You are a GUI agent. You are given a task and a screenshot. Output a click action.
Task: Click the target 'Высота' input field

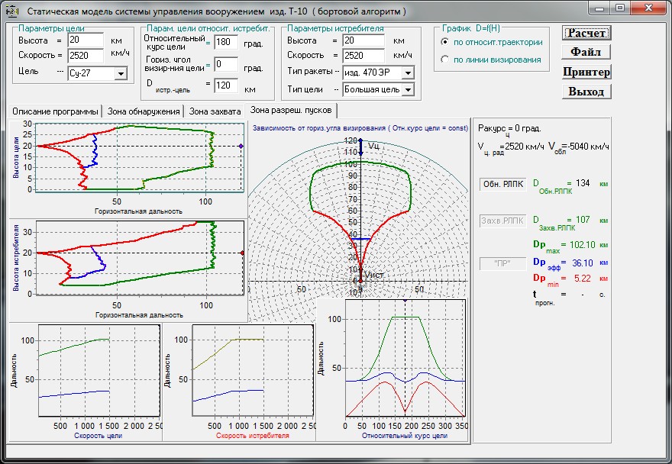[x=86, y=40]
